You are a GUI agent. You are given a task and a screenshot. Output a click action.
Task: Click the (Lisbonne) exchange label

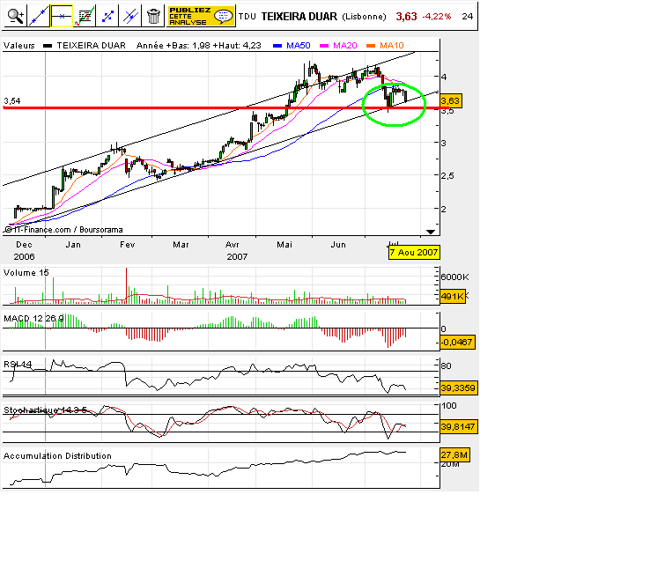coord(364,17)
